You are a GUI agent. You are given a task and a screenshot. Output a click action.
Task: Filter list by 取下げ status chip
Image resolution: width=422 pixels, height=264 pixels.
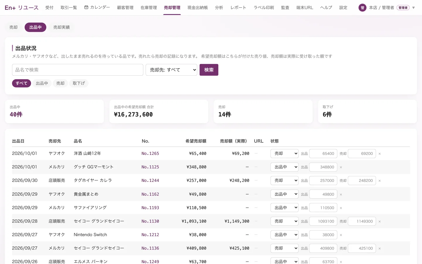[79, 83]
